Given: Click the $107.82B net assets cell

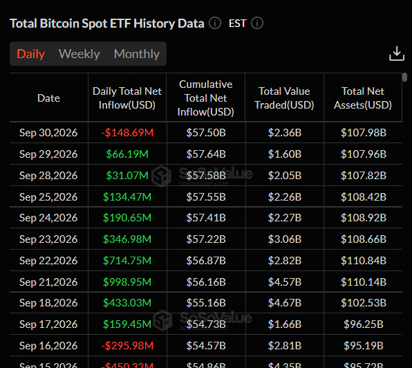Looking at the screenshot, I should [x=364, y=175].
